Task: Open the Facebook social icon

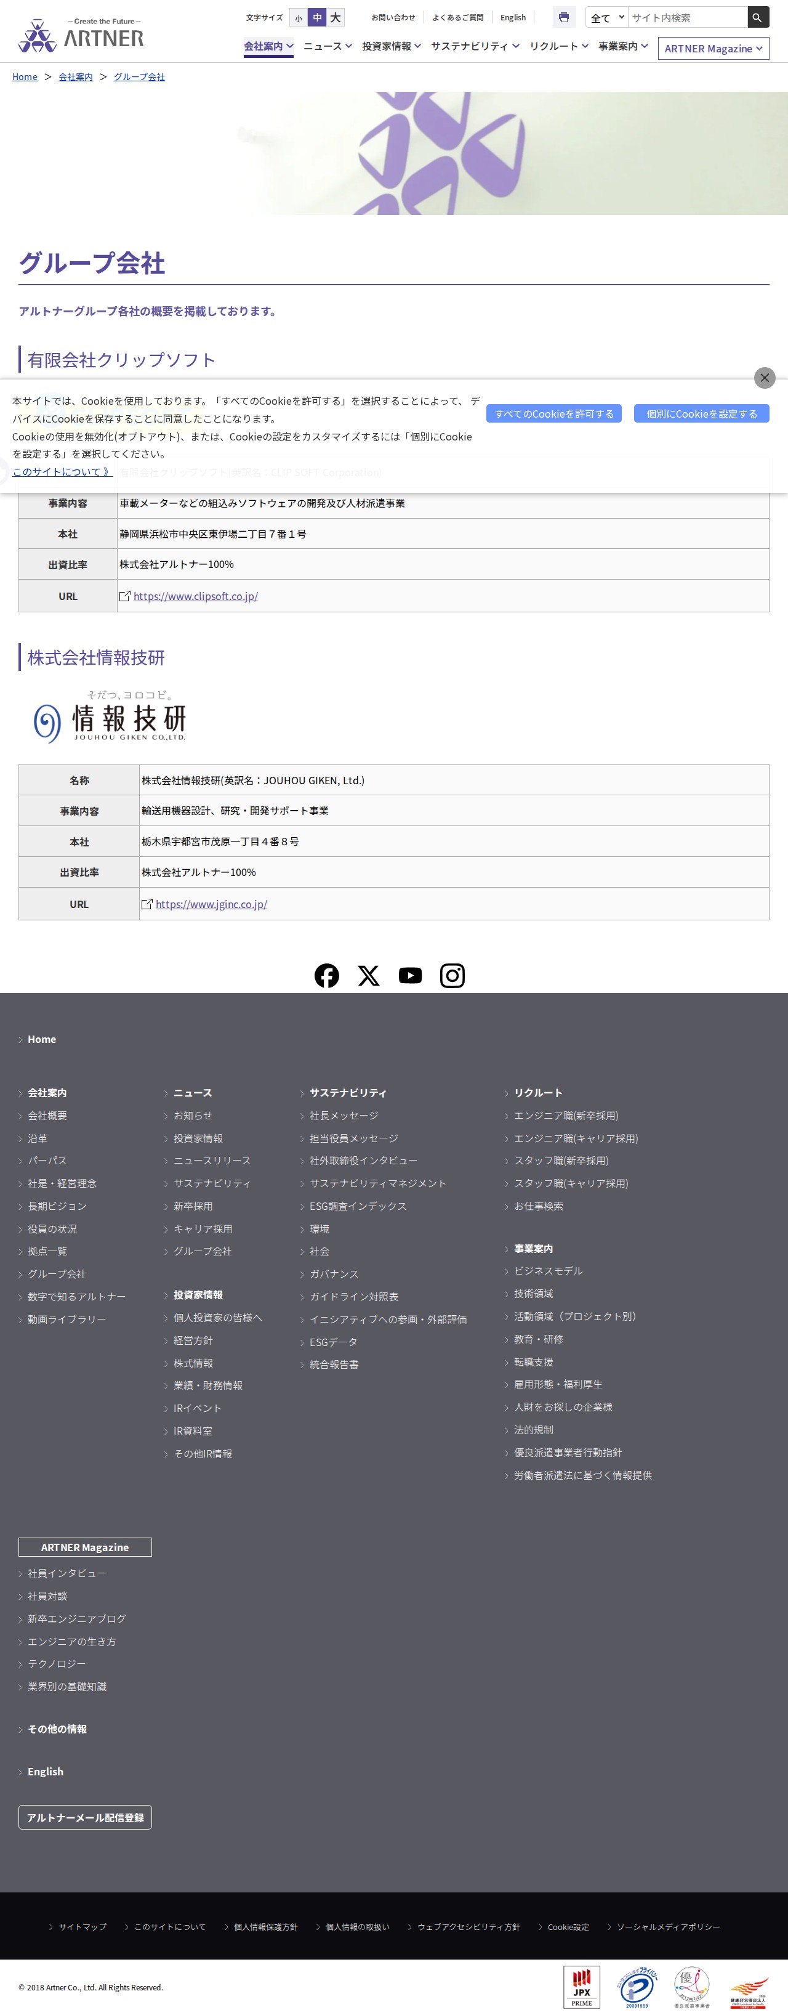Action: coord(327,975)
